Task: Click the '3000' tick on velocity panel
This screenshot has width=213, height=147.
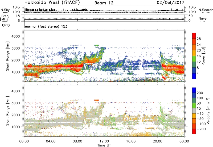Action: pos(15,103)
